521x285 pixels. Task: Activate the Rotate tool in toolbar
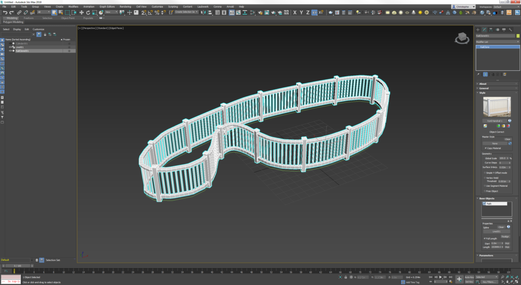coord(88,12)
